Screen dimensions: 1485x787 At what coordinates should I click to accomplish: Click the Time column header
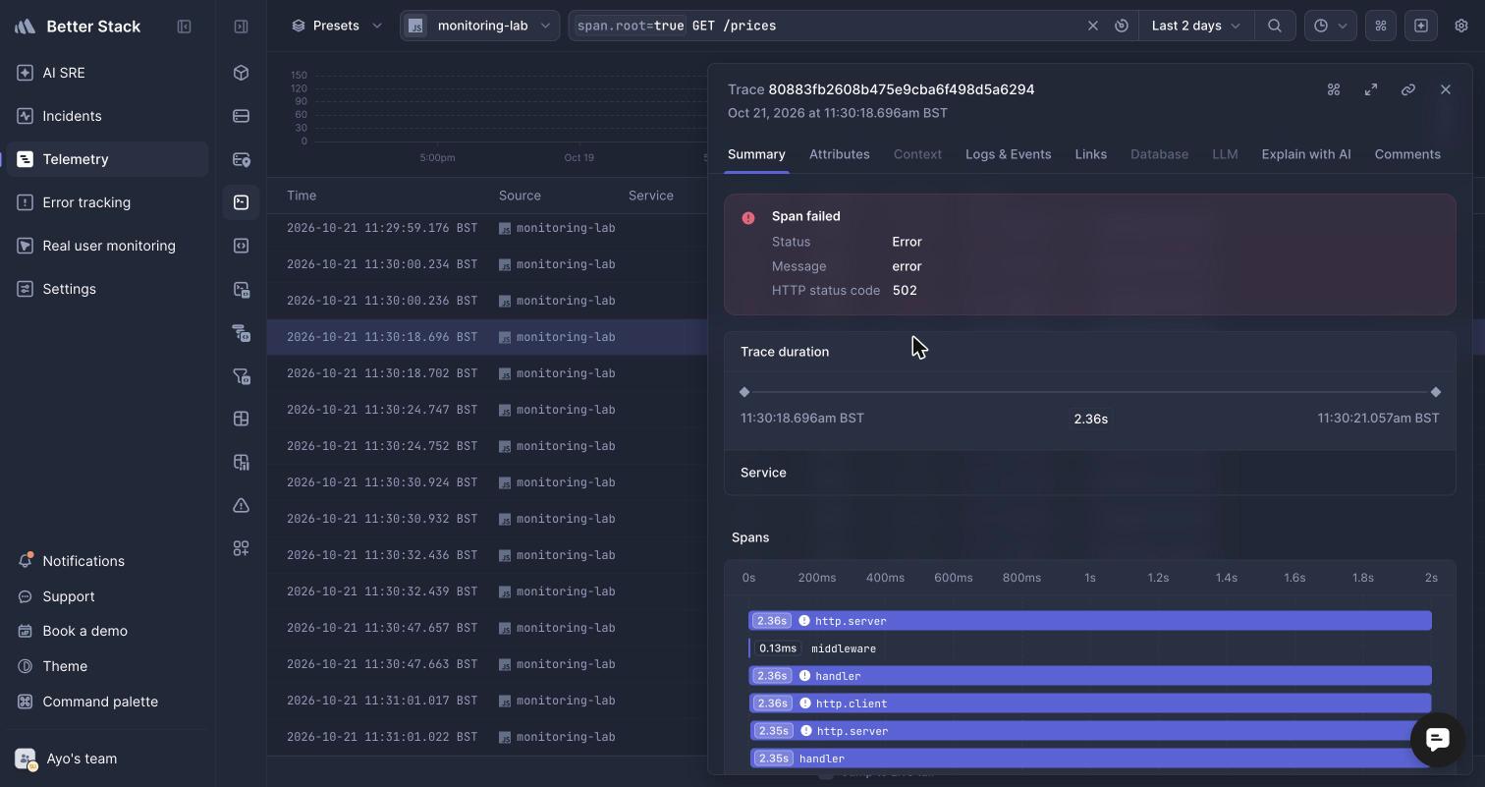coord(302,196)
